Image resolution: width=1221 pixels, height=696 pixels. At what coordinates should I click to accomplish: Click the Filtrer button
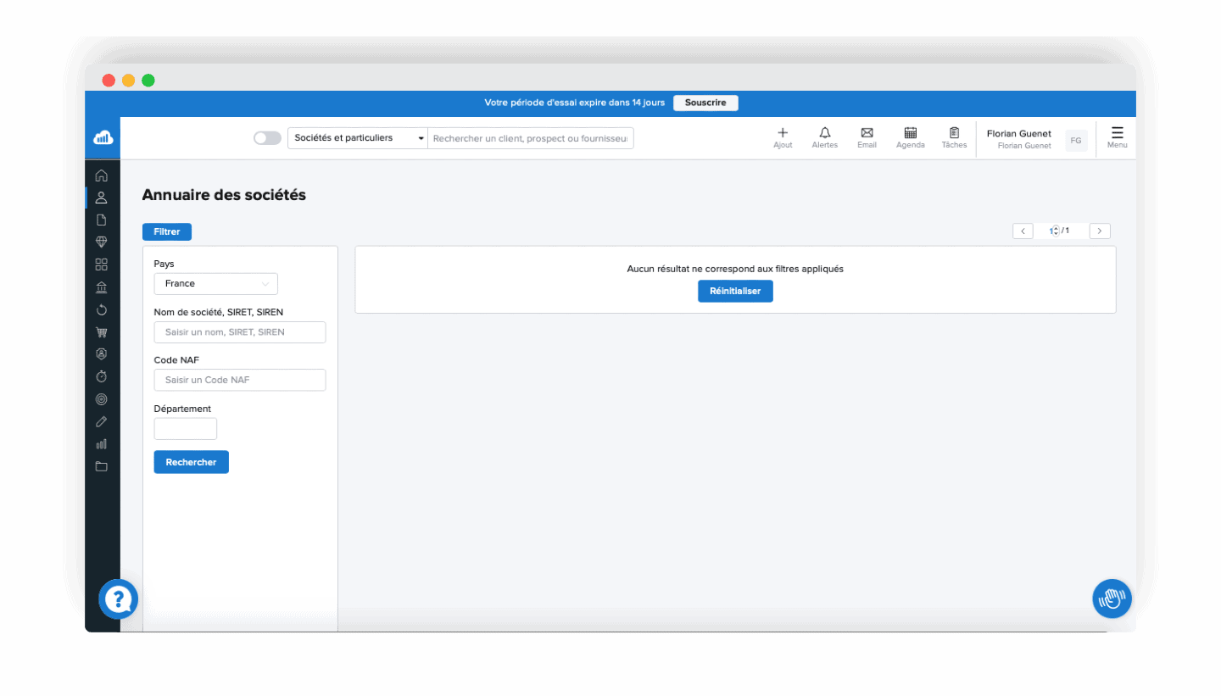(167, 231)
